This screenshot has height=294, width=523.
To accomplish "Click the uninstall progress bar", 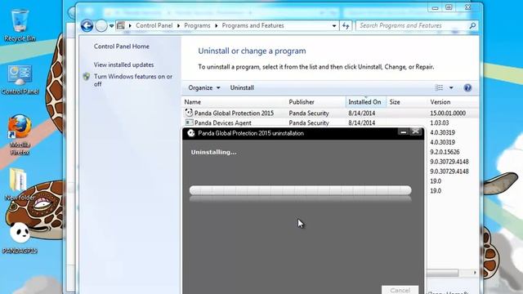I will [x=300, y=190].
